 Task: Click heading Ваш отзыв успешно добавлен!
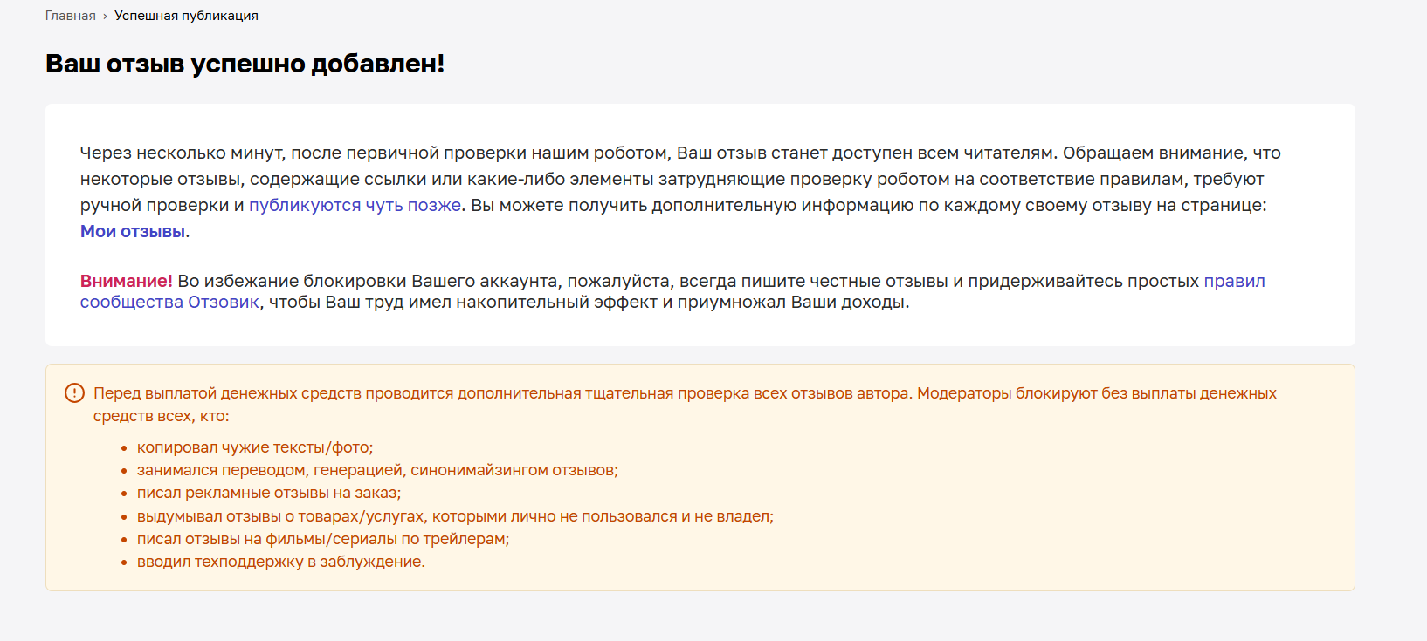pos(245,64)
